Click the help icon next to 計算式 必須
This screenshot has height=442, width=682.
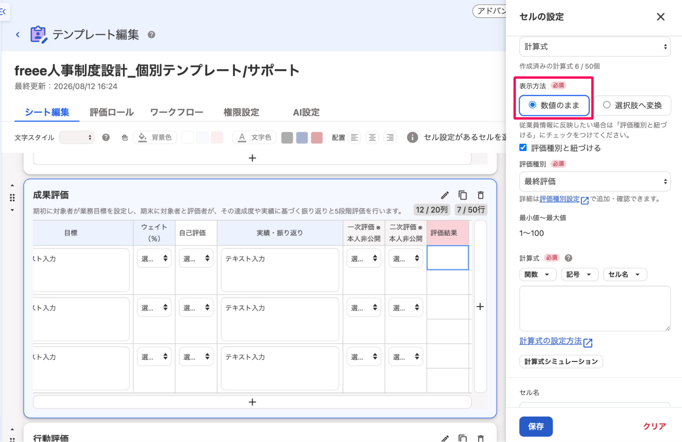tap(568, 258)
